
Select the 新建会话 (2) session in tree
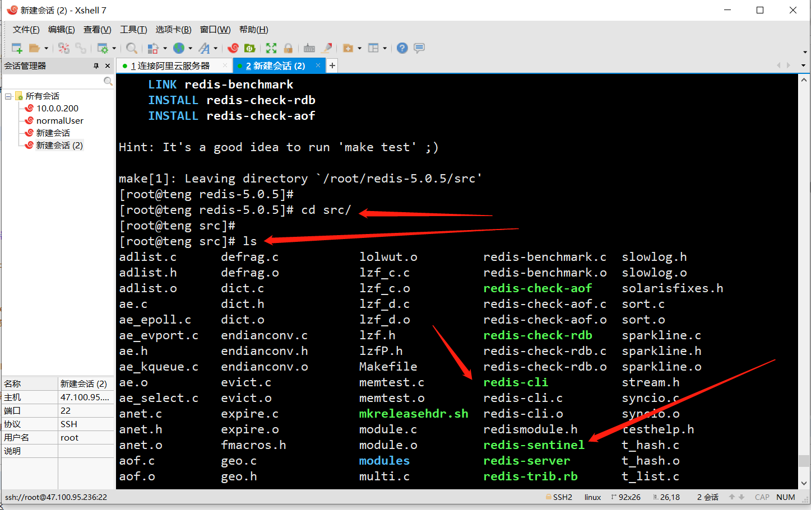click(x=59, y=146)
